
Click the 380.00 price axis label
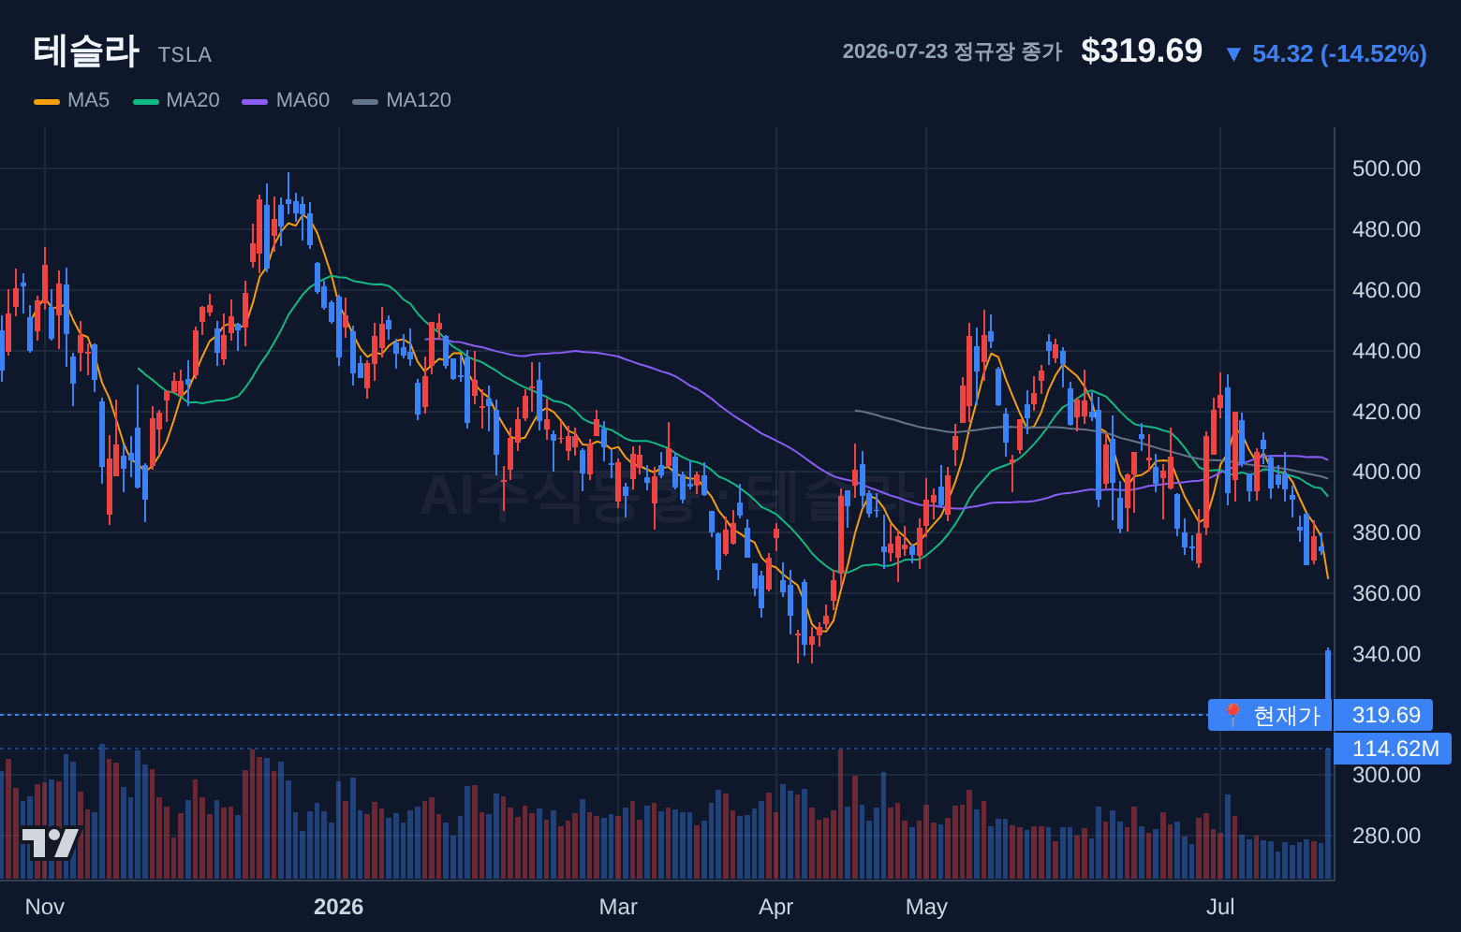[x=1386, y=532]
